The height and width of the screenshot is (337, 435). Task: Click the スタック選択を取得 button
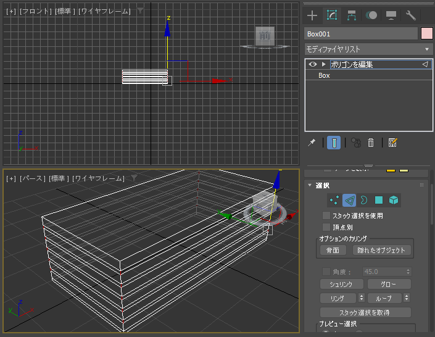(365, 312)
